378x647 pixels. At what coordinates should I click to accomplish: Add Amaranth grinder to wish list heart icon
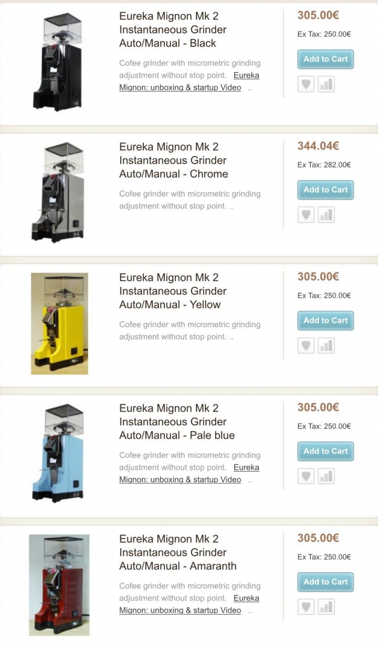[x=306, y=607]
